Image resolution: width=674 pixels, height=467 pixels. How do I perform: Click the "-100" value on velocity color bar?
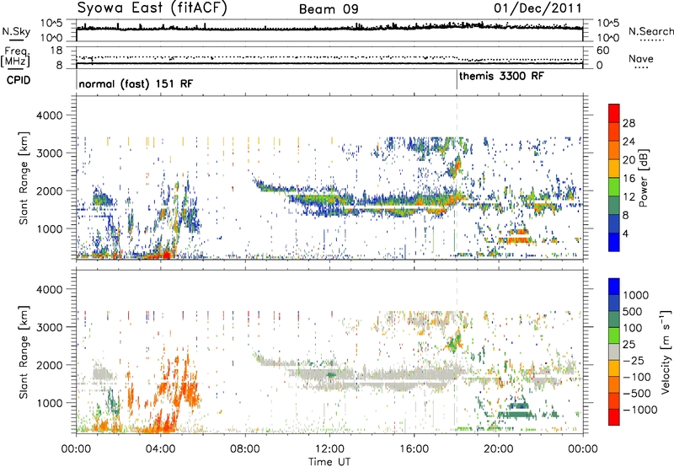point(636,377)
